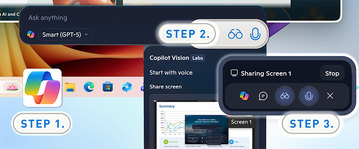The width and height of the screenshot is (359, 149).
Task: Open Microsoft Store taskbar icon
Action: pyautogui.click(x=108, y=87)
